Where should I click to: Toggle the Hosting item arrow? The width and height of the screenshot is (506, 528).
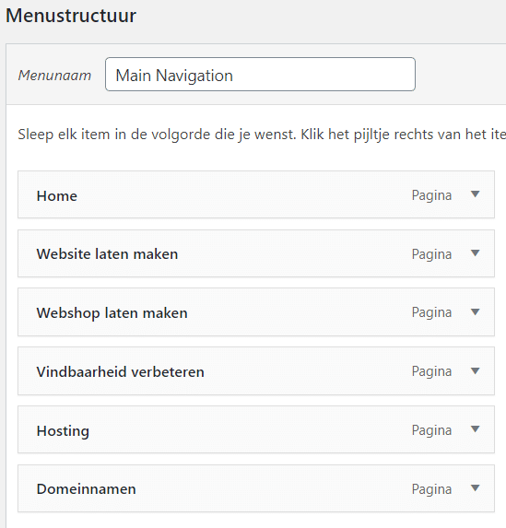475,429
